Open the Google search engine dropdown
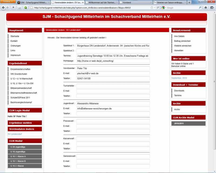This screenshot has height=173, width=216. (164, 8)
